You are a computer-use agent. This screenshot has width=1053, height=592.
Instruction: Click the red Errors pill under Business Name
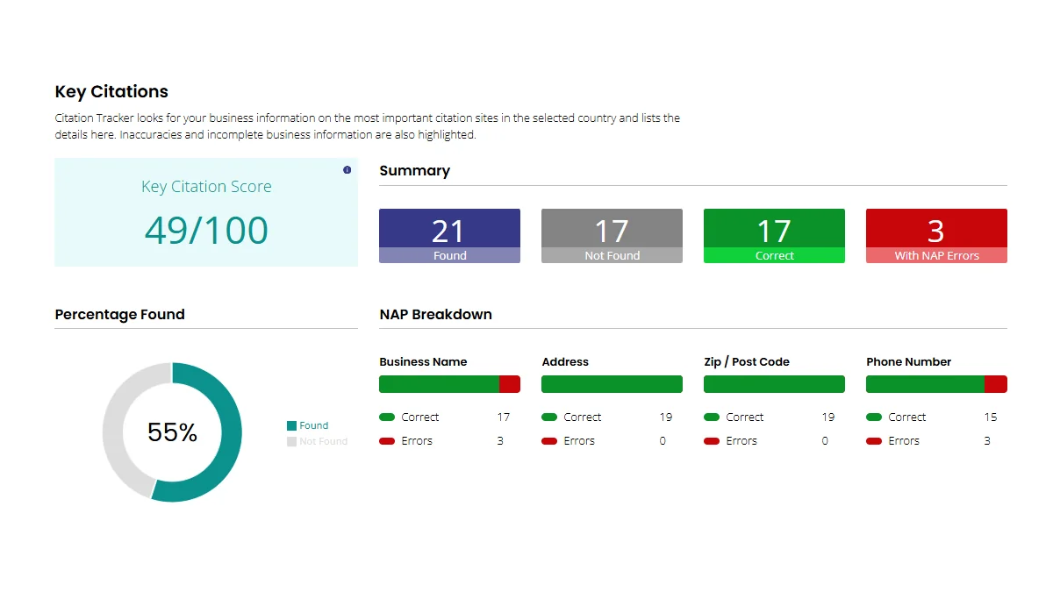(387, 441)
